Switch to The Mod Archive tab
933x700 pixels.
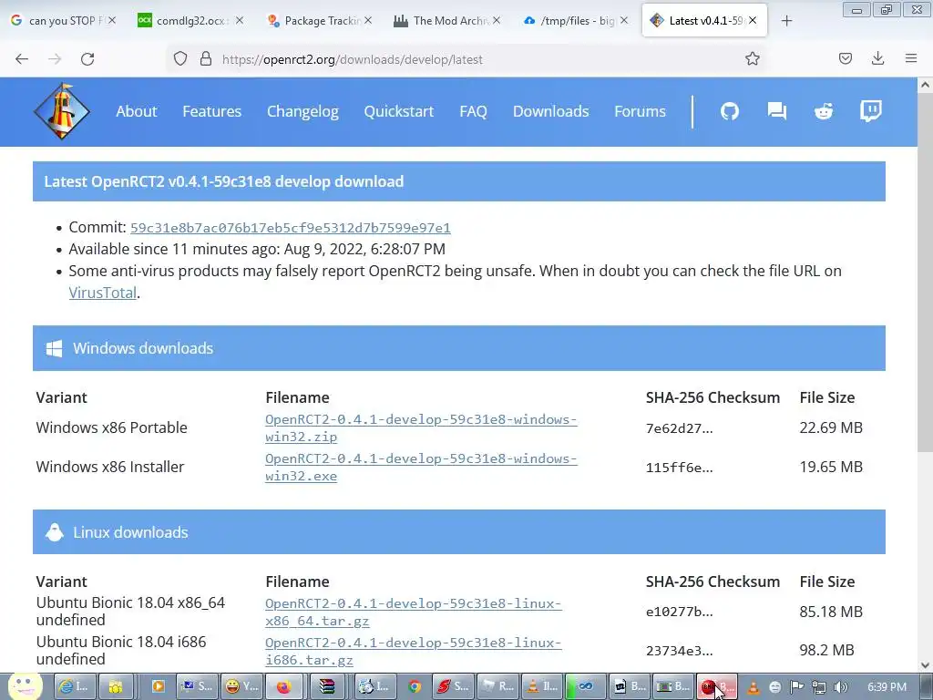447,20
